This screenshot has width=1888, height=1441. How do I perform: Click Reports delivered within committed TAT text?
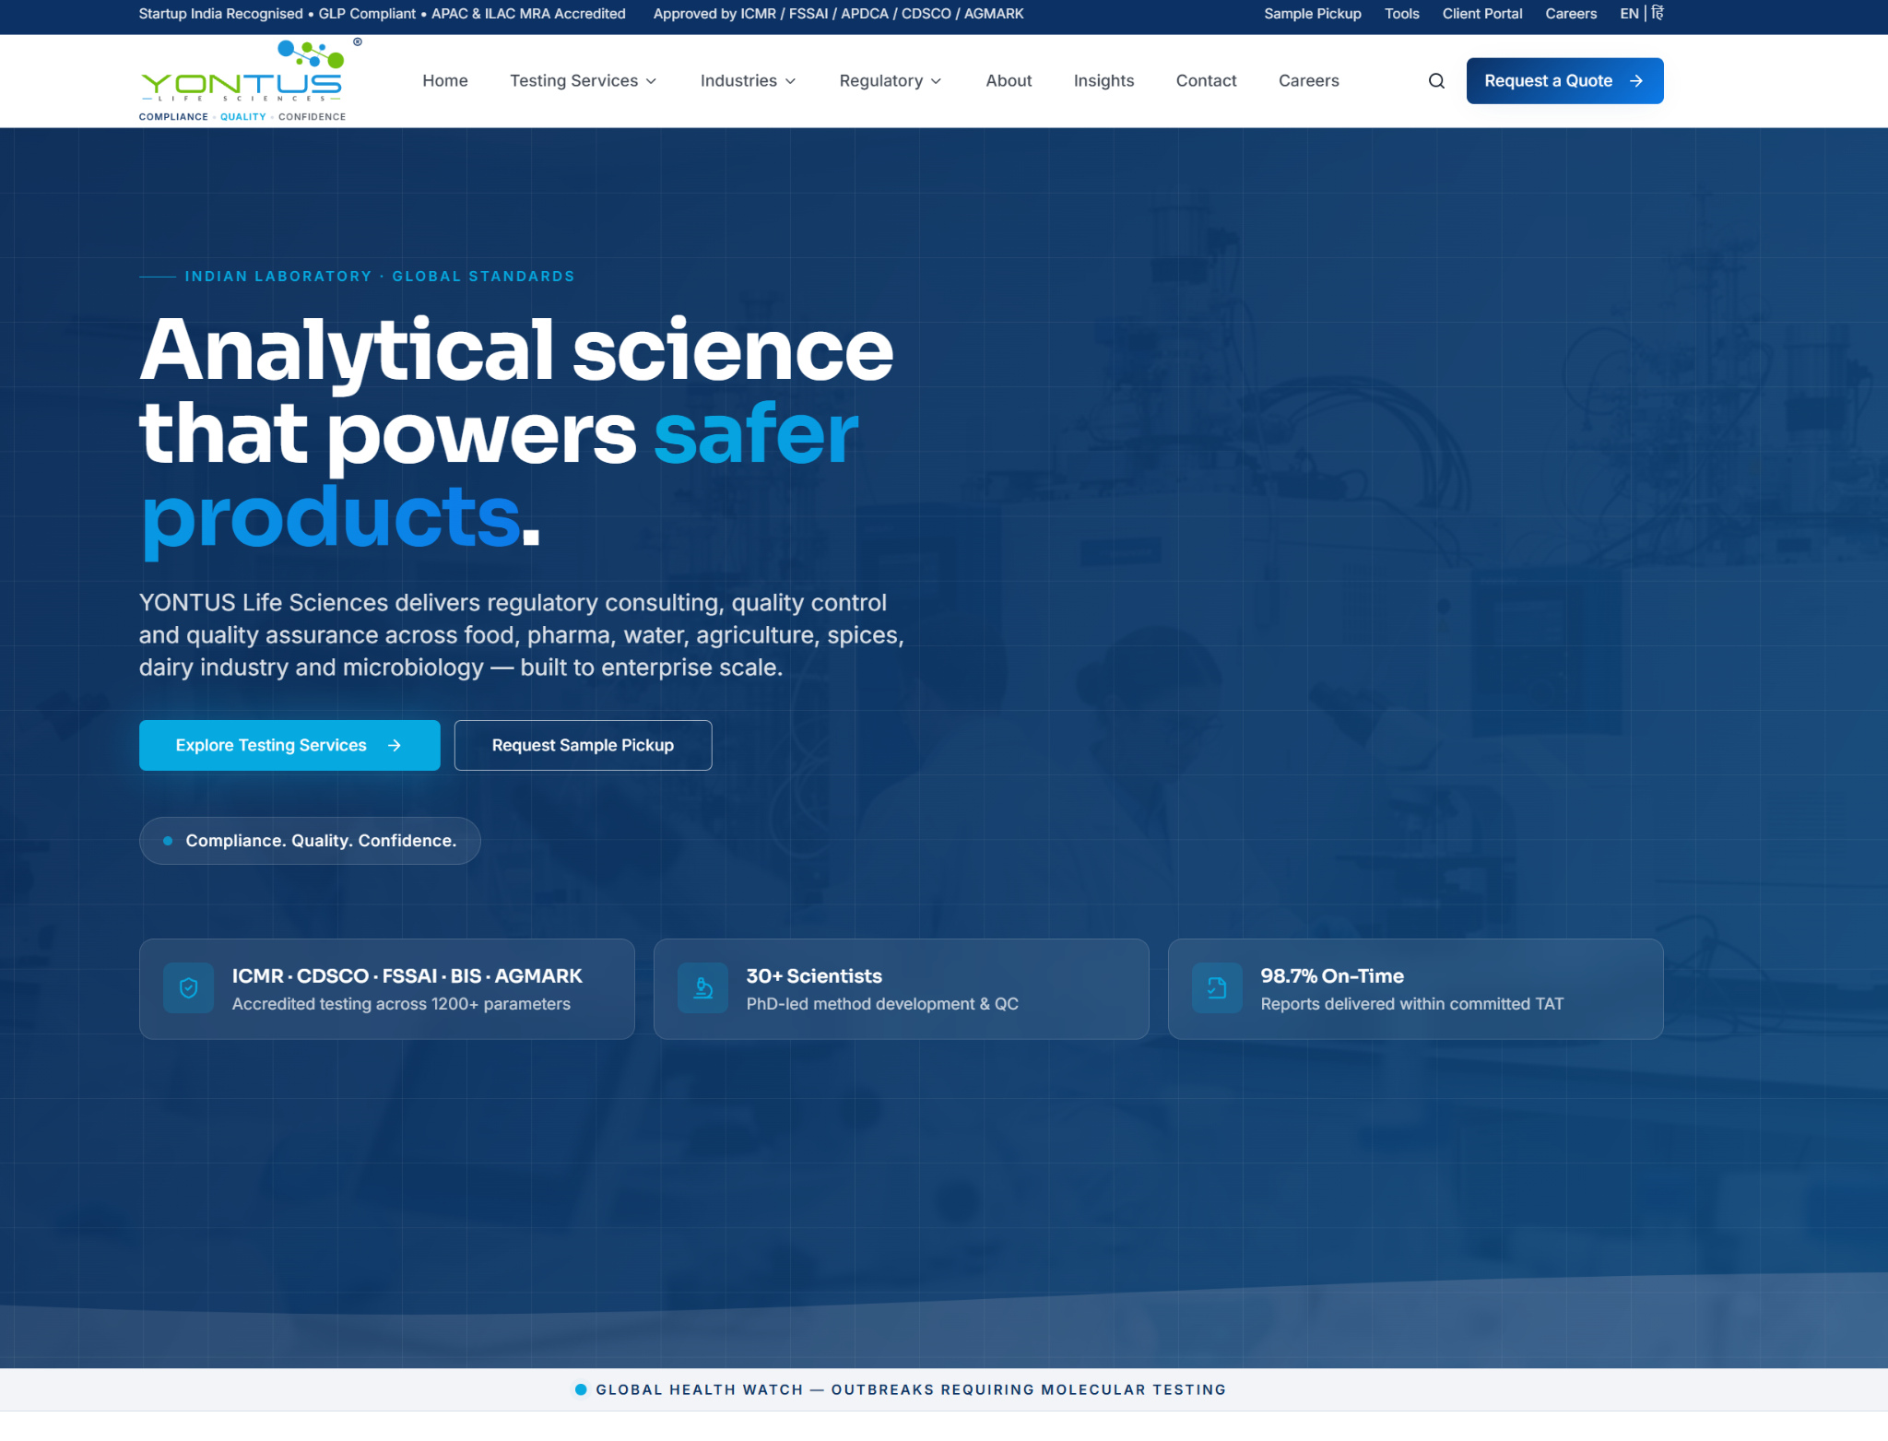1411,1004
